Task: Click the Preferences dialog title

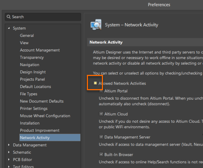Action: click(159, 5)
